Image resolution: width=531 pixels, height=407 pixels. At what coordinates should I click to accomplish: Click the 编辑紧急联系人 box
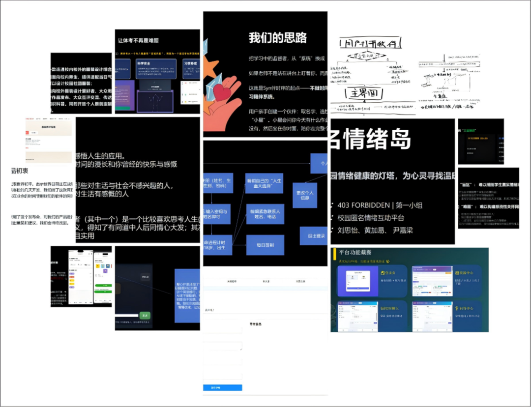265,214
